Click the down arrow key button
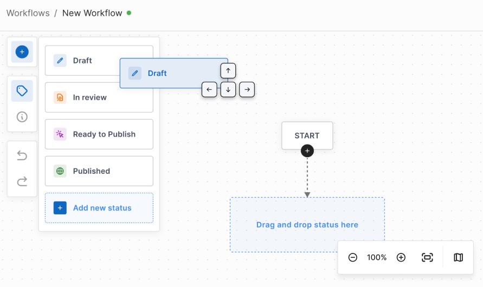Viewport: 483px width, 287px height. click(x=228, y=89)
